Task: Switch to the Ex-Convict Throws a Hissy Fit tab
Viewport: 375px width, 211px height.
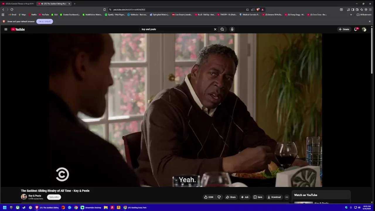Action: tap(18, 4)
